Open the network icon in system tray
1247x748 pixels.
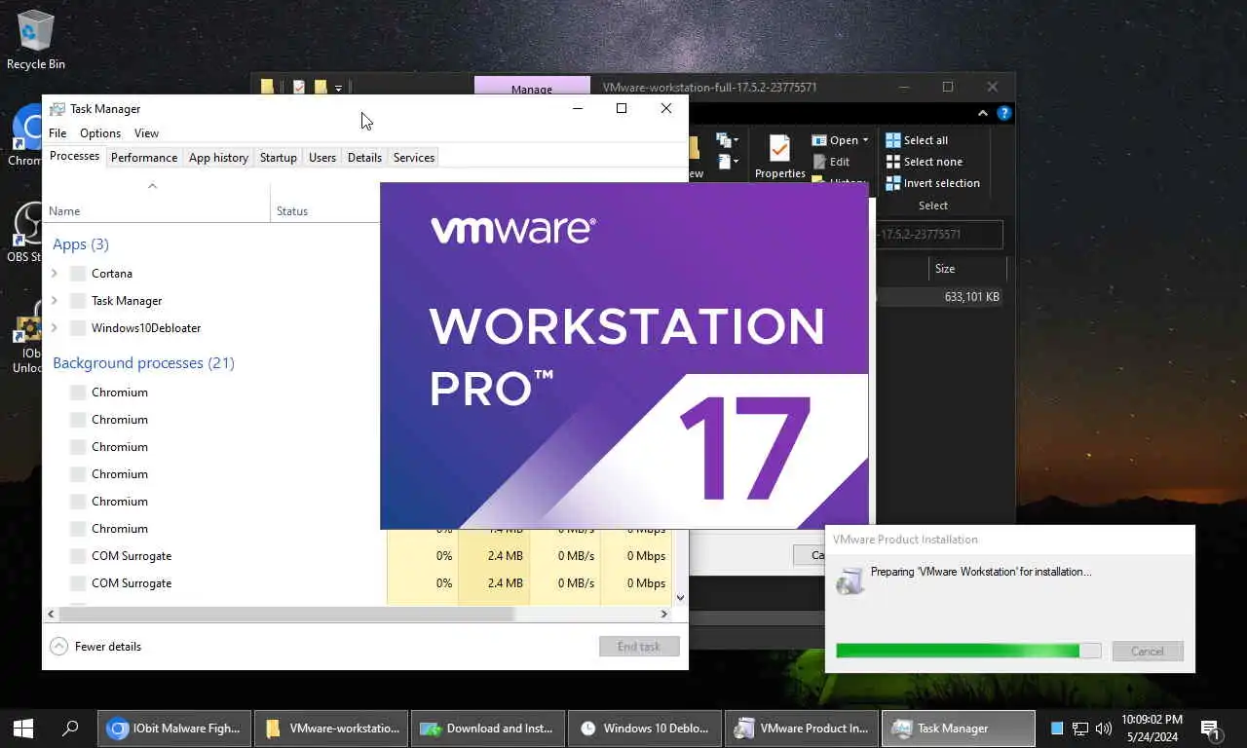pos(1080,728)
